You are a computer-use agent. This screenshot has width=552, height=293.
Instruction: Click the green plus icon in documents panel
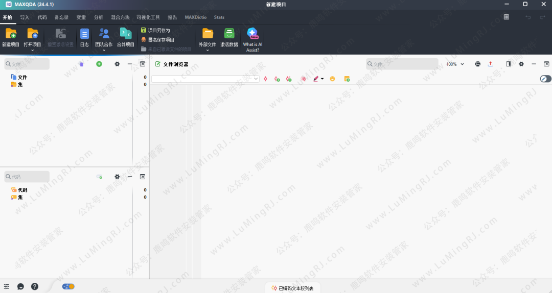click(x=99, y=64)
